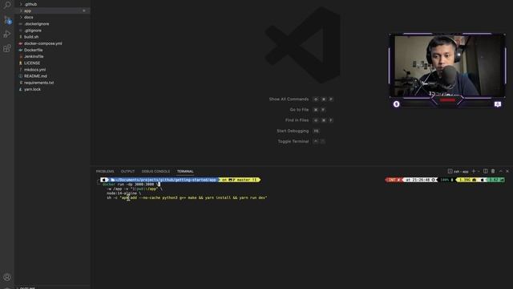This screenshot has width=513, height=289.
Task: Click the docker run command line in terminal
Action: pyautogui.click(x=130, y=185)
